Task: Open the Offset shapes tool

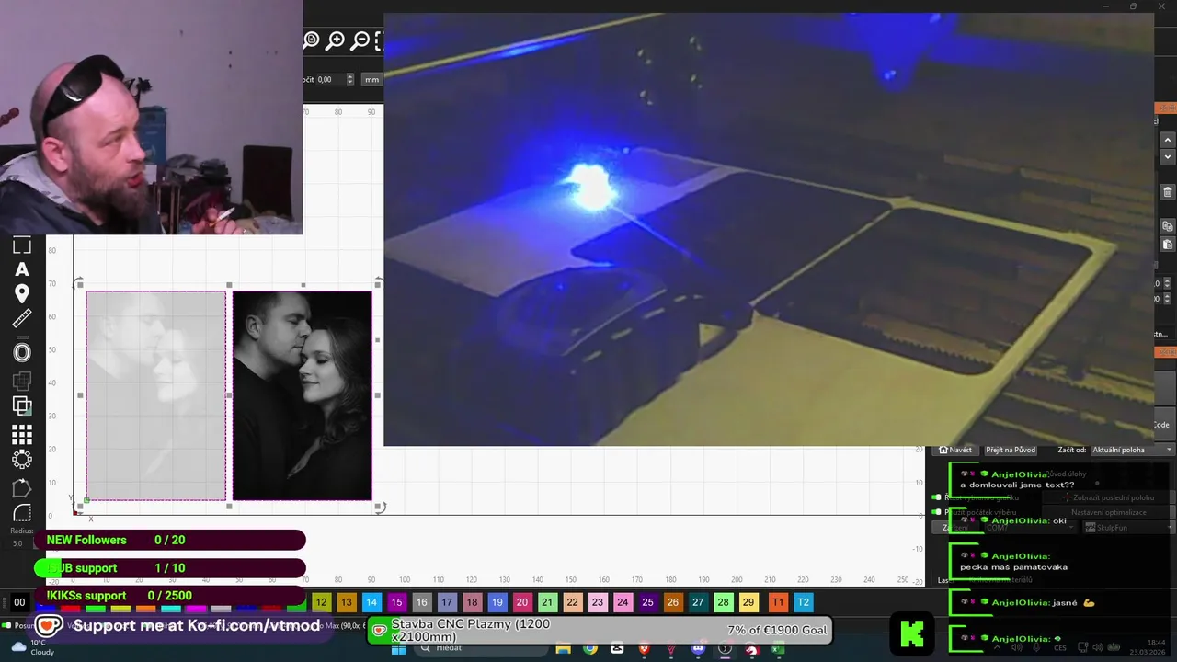Action: point(22,352)
